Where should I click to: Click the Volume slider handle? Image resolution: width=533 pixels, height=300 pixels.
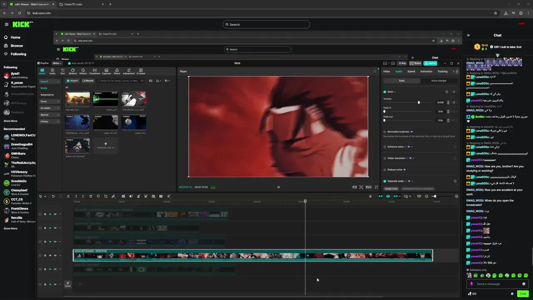[x=419, y=102]
